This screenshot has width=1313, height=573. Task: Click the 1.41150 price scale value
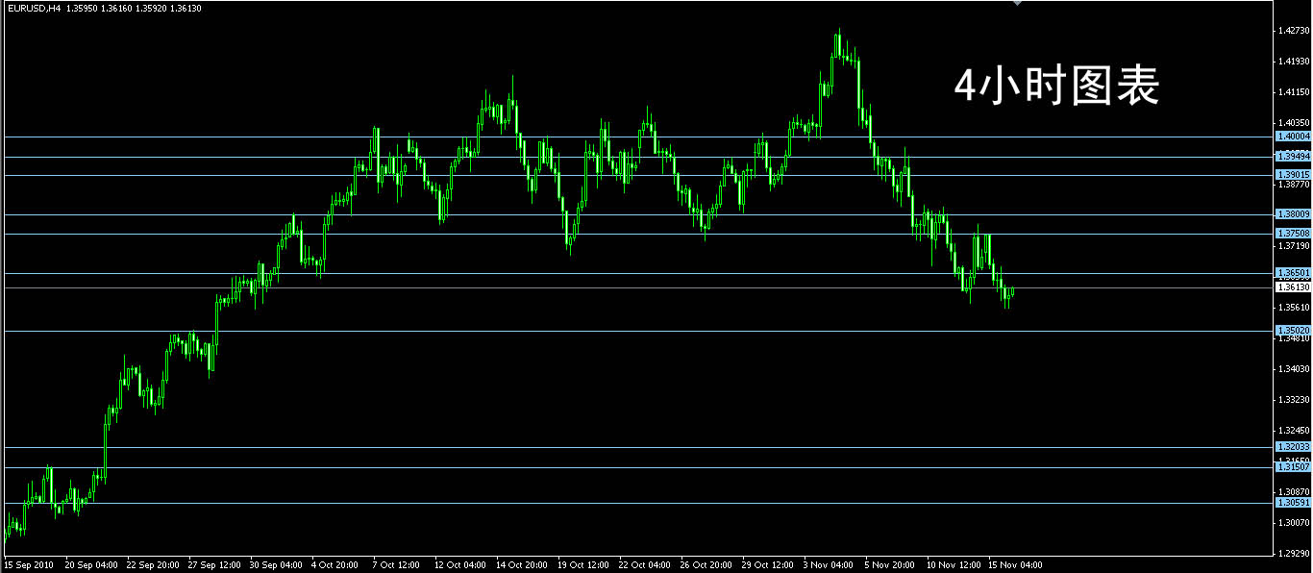(x=1294, y=92)
